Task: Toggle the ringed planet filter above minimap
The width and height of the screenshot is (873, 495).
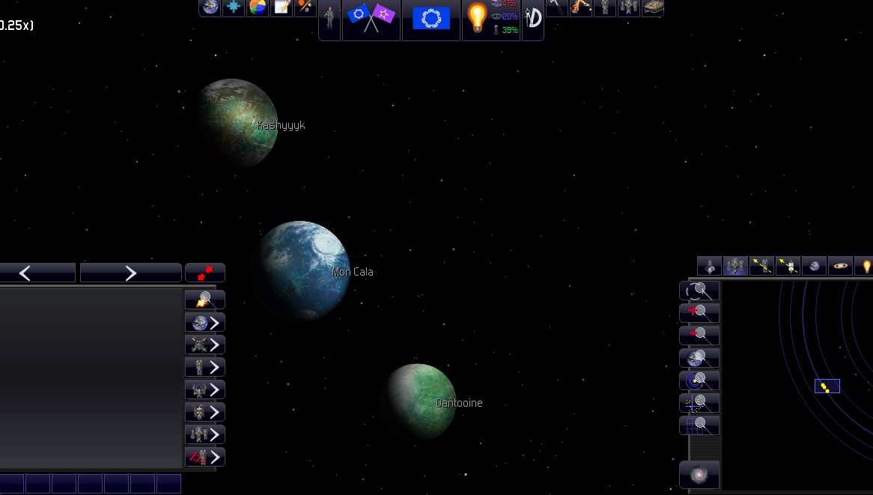Action: point(840,266)
